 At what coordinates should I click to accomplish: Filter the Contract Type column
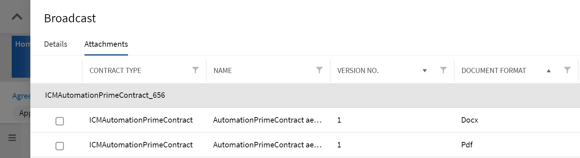pos(195,70)
